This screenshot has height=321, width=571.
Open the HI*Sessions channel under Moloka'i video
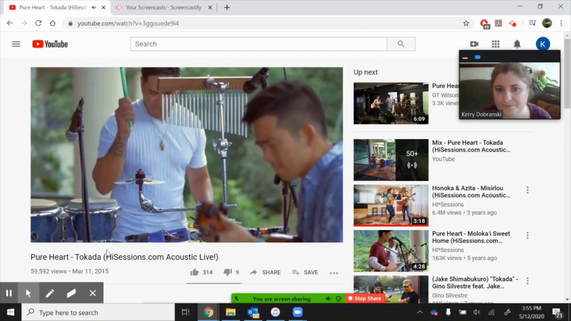448,250
